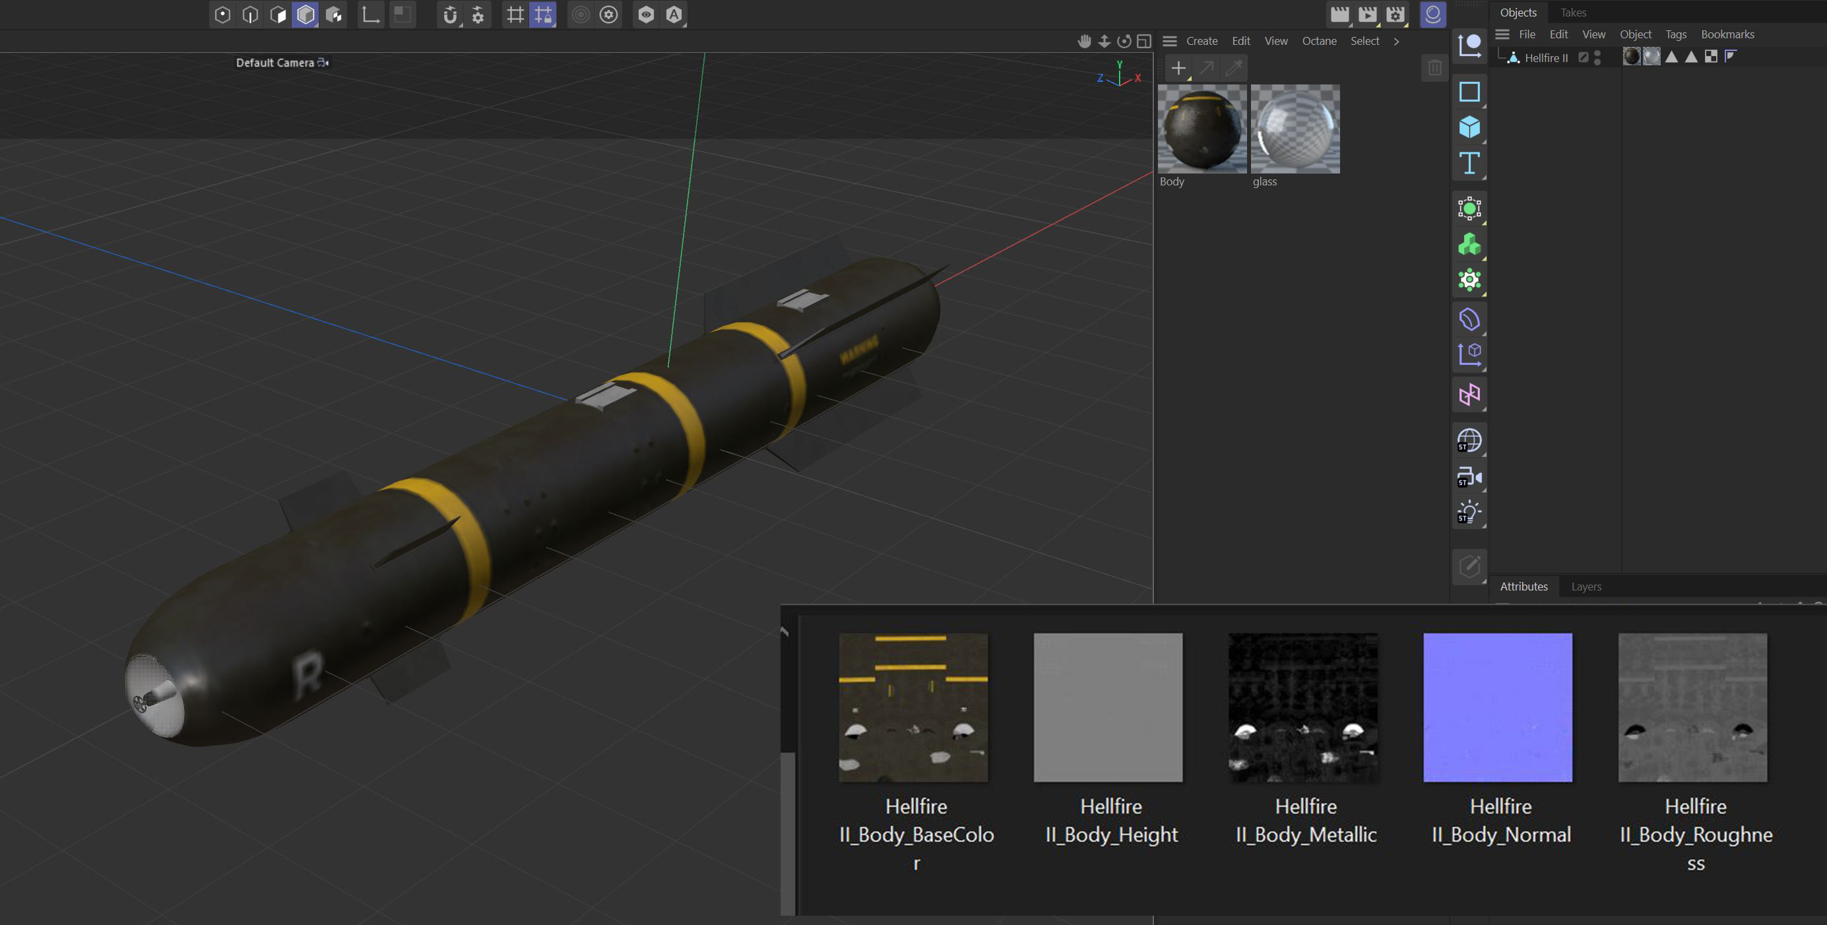
Task: Delete material with trash icon
Action: (x=1434, y=68)
